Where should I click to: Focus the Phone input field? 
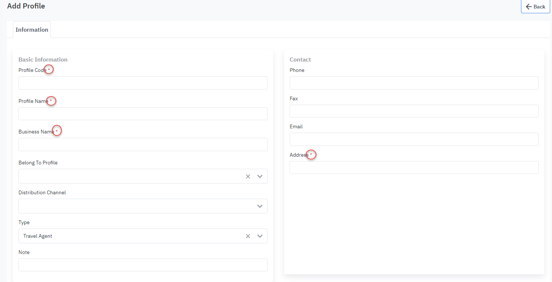(x=414, y=83)
